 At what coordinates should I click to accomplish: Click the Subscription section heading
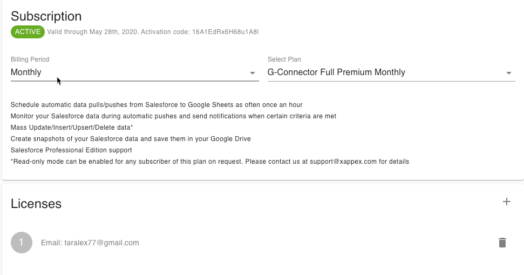(46, 16)
